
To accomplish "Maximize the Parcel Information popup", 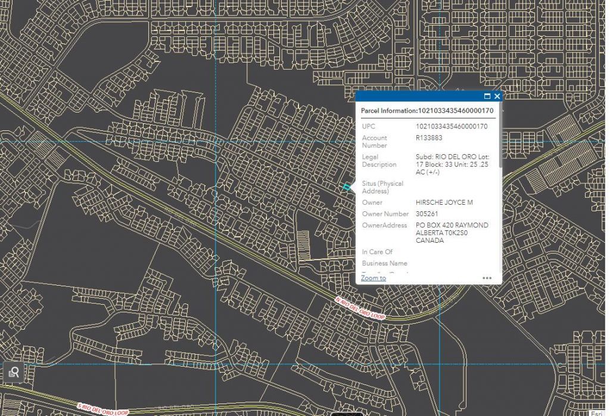I will tap(487, 96).
